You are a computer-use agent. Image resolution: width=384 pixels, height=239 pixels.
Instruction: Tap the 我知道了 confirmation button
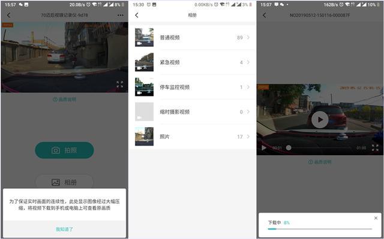click(64, 229)
